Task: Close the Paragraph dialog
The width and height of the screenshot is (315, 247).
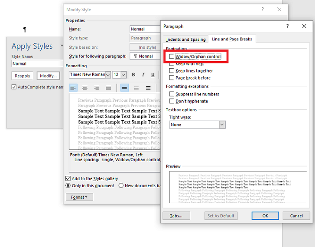Action: pyautogui.click(x=304, y=26)
